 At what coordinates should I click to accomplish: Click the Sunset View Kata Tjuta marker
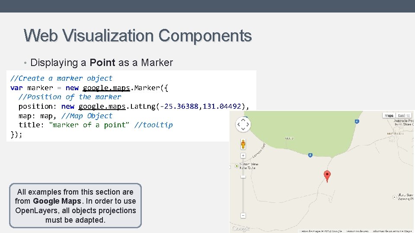[237, 166]
